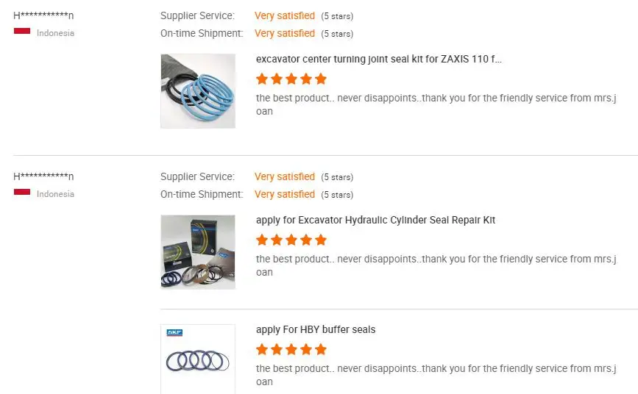This screenshot has width=638, height=394.
Task: Click the HBY buffer seals star rating
Action: pos(291,349)
